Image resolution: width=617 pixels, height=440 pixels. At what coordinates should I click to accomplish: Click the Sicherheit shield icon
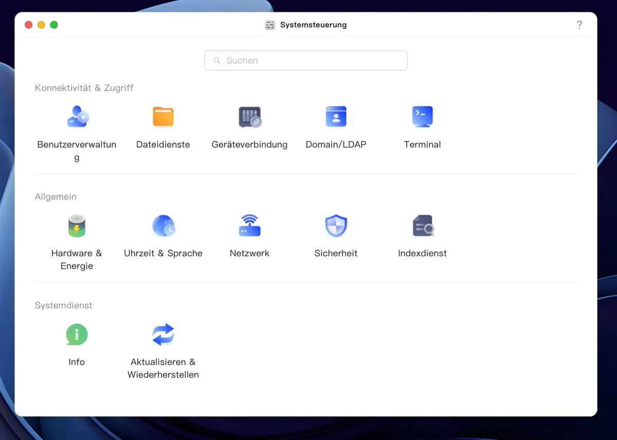click(x=336, y=225)
